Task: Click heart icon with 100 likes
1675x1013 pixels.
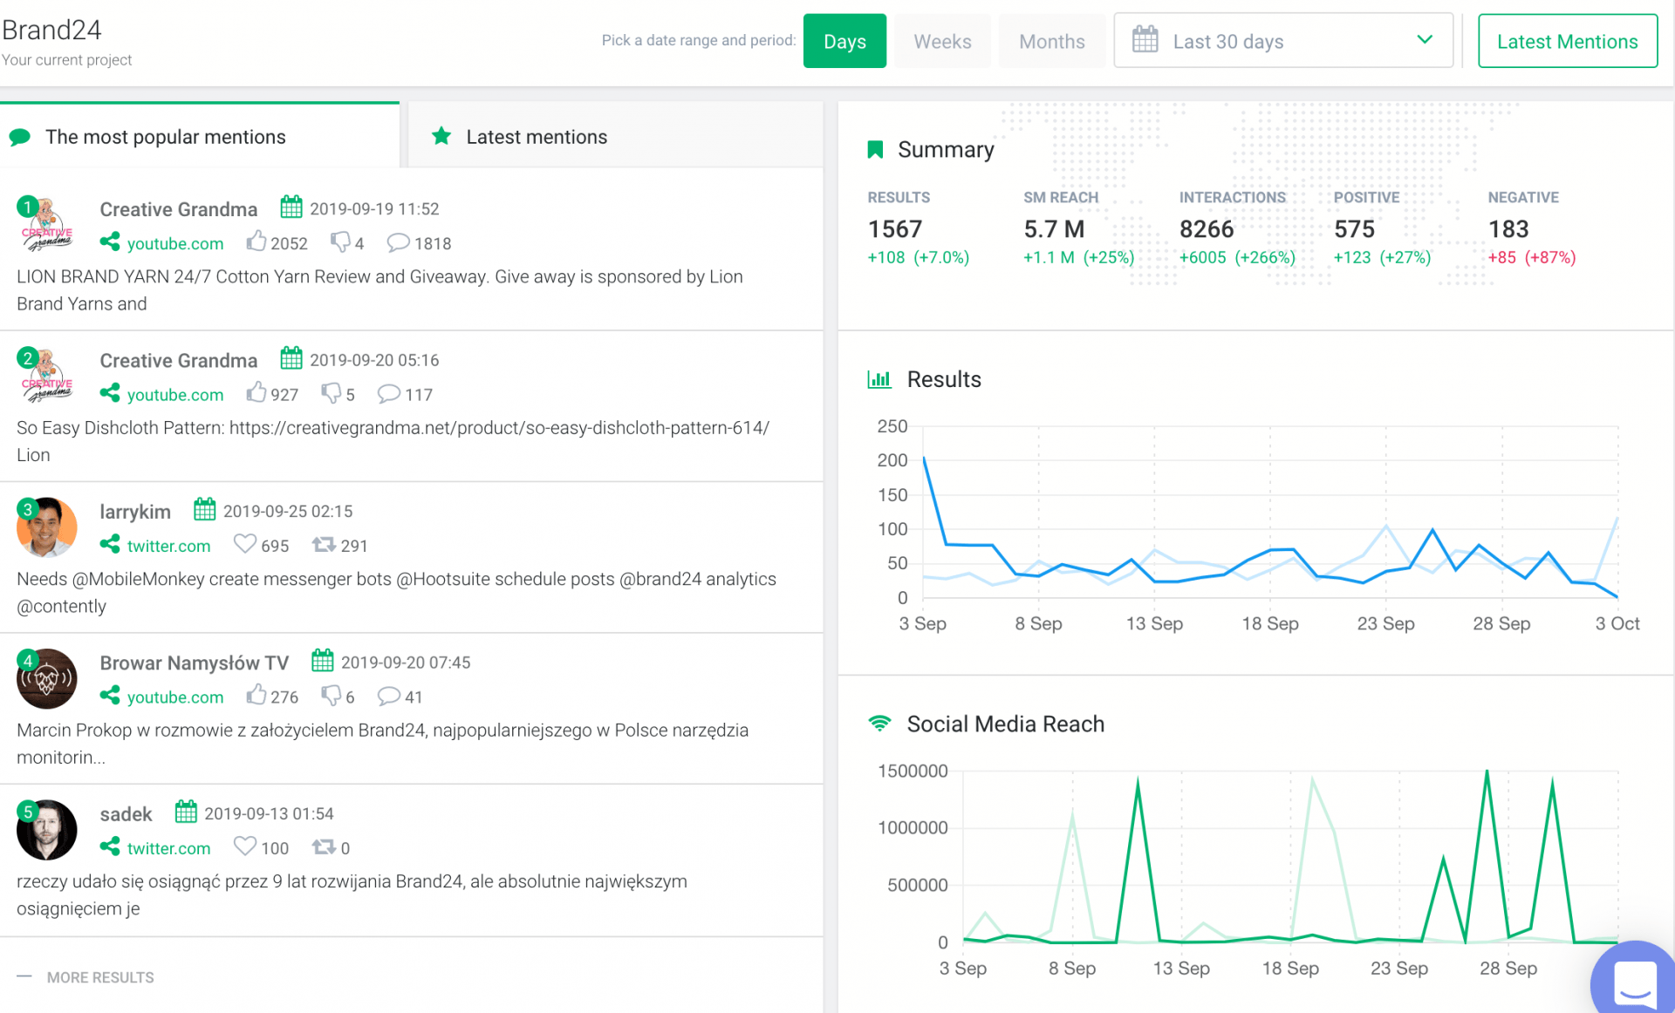Action: click(245, 846)
